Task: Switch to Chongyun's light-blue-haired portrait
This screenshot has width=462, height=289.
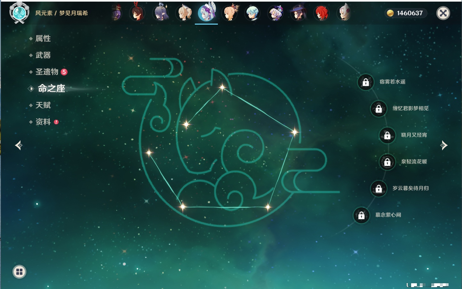Action: tap(253, 13)
